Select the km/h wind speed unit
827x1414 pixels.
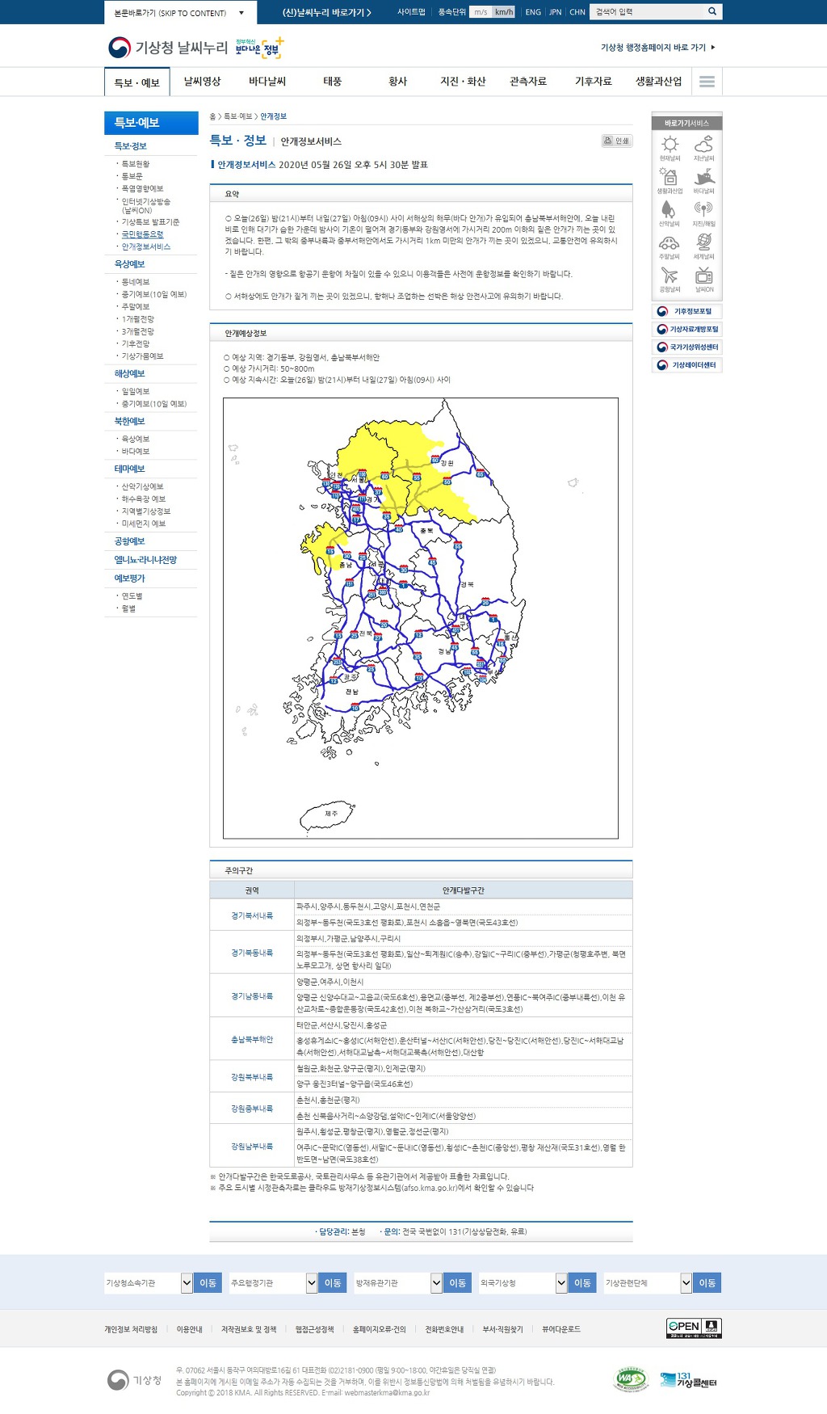tap(504, 12)
